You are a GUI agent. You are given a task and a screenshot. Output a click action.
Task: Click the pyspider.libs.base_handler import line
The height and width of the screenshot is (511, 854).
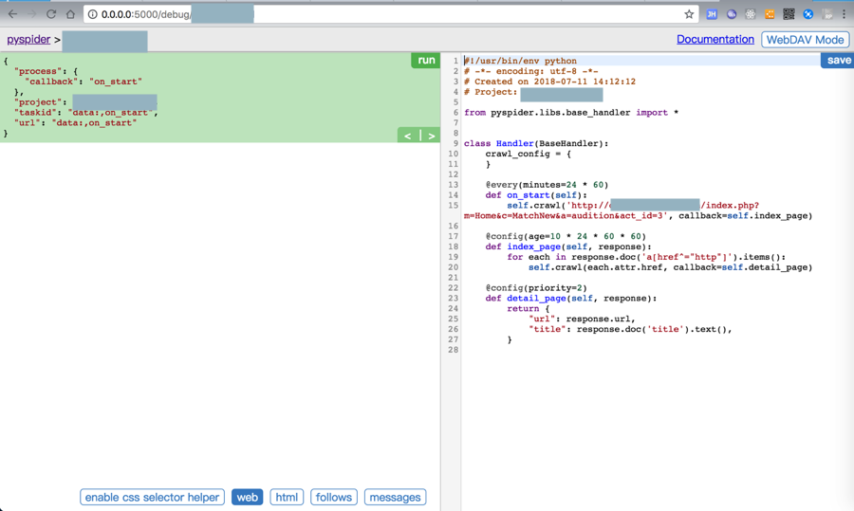(x=571, y=113)
